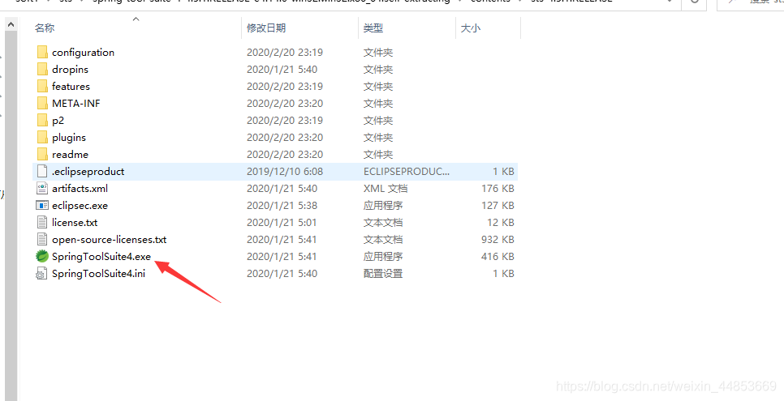Select the eclipsec.exe file name
Screen dimensions: 784x401
tap(80, 205)
